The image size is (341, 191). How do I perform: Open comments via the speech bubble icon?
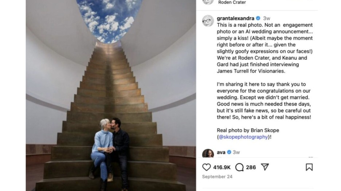click(x=239, y=167)
